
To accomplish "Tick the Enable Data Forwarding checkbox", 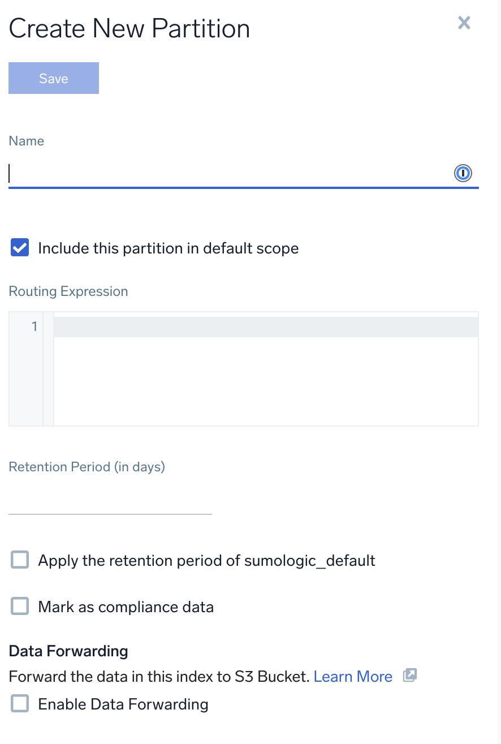I will coord(20,704).
